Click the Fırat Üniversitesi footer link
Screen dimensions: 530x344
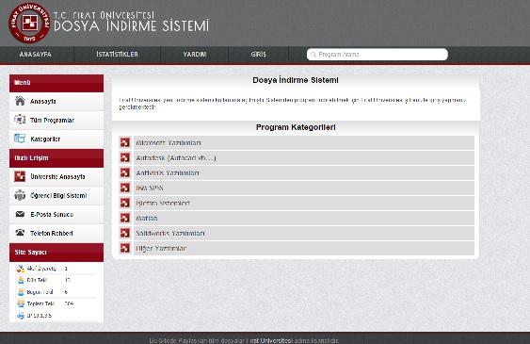pos(269,340)
